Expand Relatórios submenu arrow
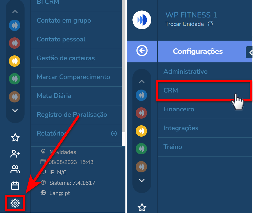Screen dimensions: 253x213 [114, 133]
